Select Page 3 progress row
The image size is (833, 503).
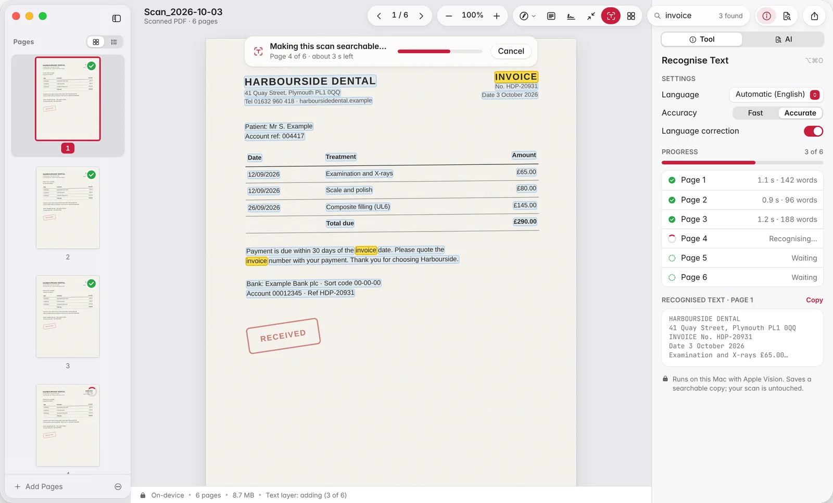point(742,219)
